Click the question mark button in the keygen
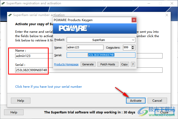178x119 pixels. 133,64
